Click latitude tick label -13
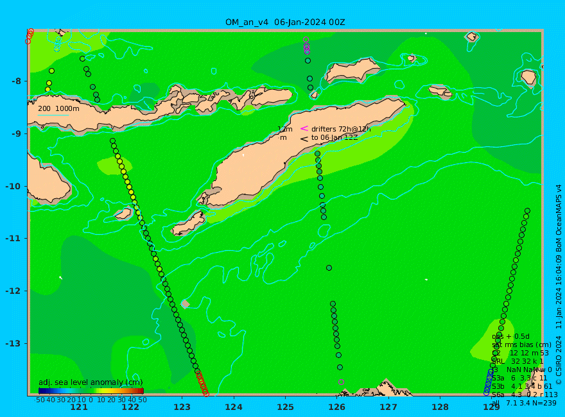The image size is (565, 417). pyautogui.click(x=13, y=343)
